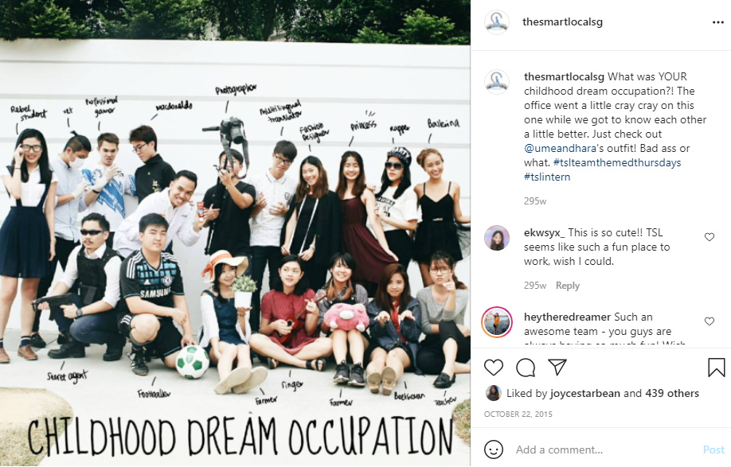Viewport: 731px width, 467px height.
Task: Open thesmartlocalsg username in header
Action: pos(562,22)
